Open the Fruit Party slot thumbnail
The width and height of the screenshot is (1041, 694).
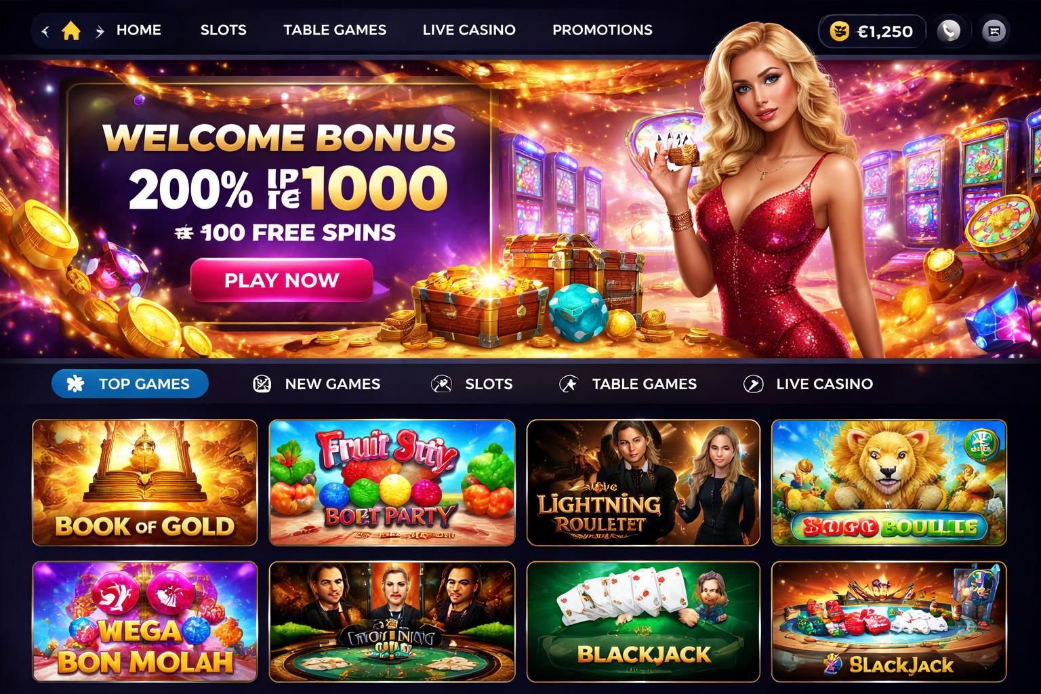click(x=392, y=483)
